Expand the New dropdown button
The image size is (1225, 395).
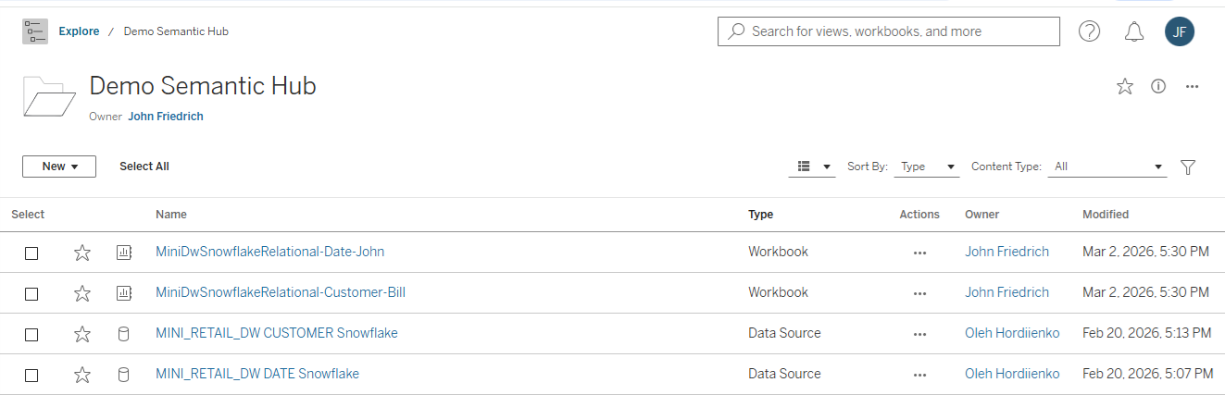click(59, 167)
